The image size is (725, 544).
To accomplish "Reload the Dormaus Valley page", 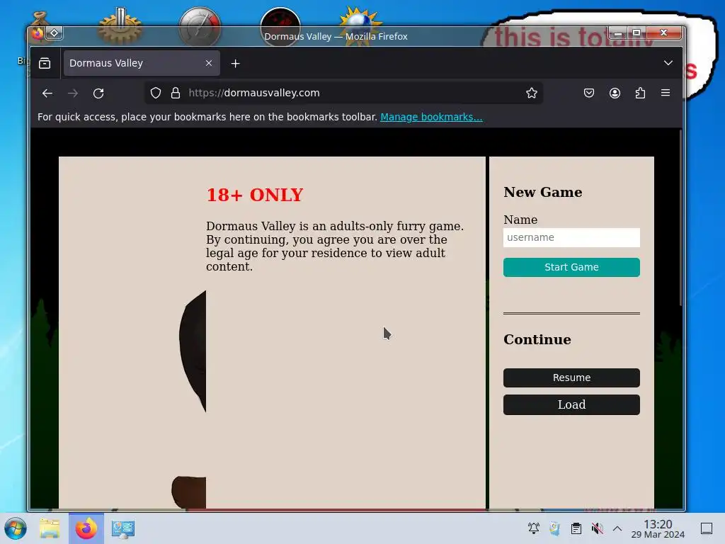I will (98, 93).
